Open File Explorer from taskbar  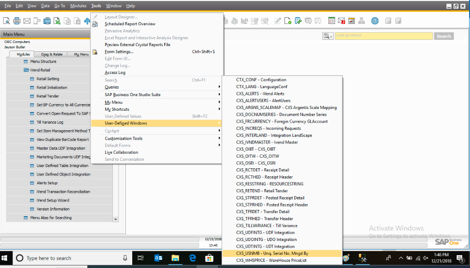[175, 258]
